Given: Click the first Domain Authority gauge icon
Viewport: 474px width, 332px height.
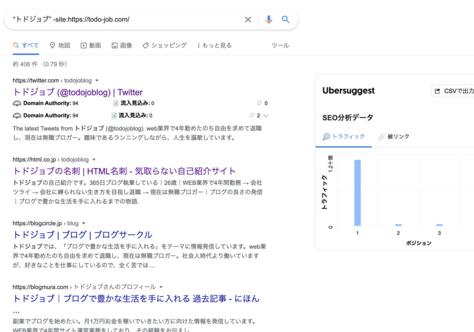Looking at the screenshot, I should click(x=17, y=103).
